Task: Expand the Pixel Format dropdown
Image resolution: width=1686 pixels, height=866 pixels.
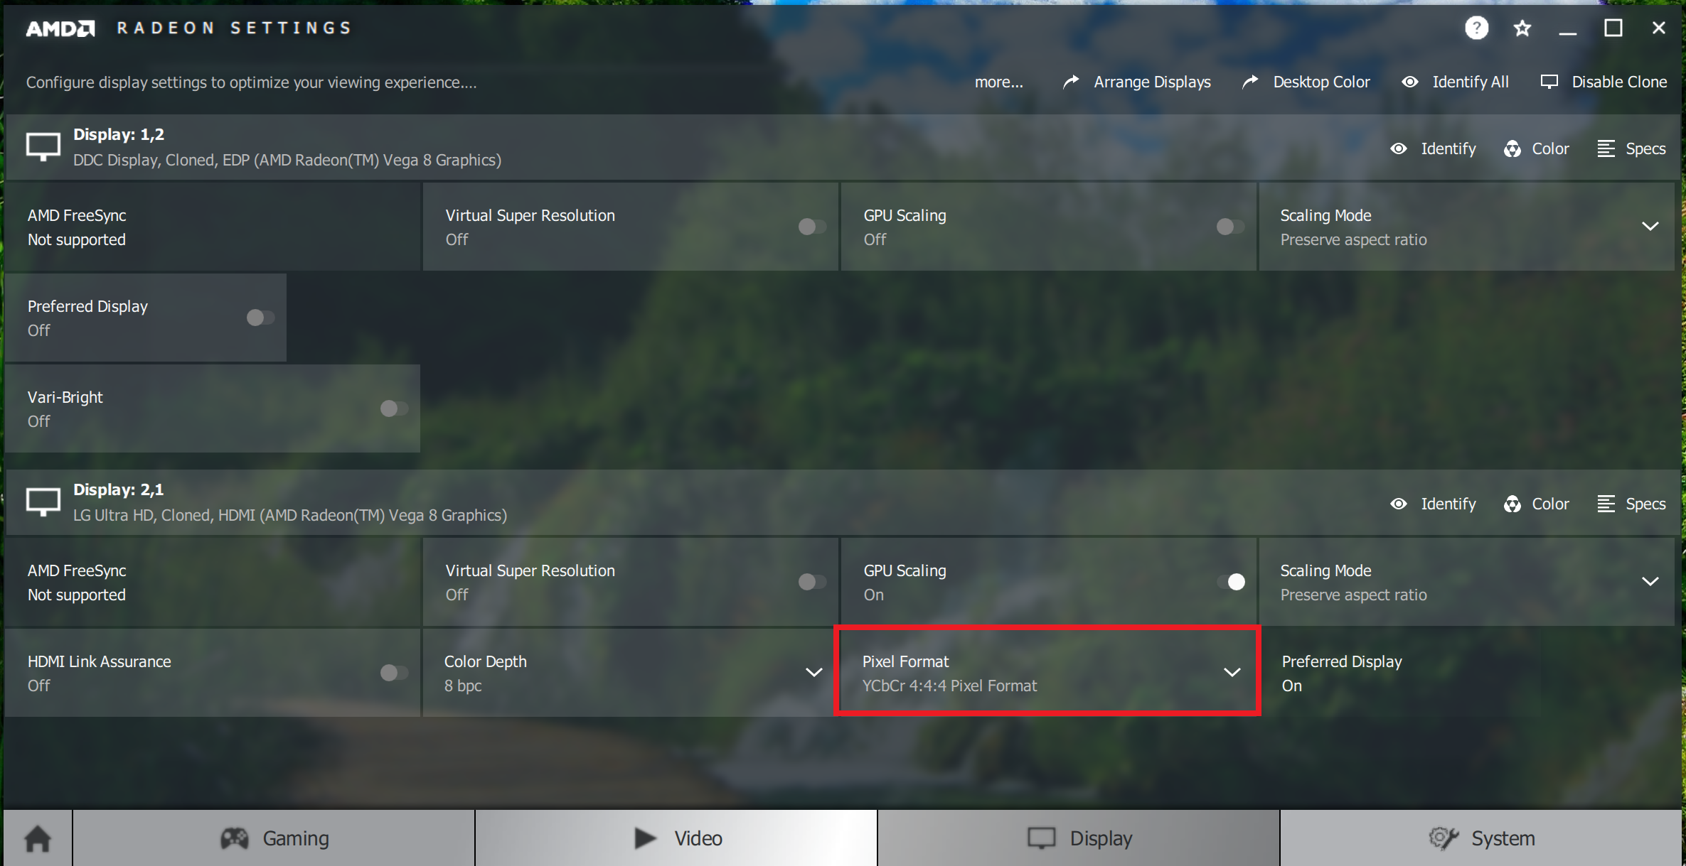Action: [x=1047, y=672]
